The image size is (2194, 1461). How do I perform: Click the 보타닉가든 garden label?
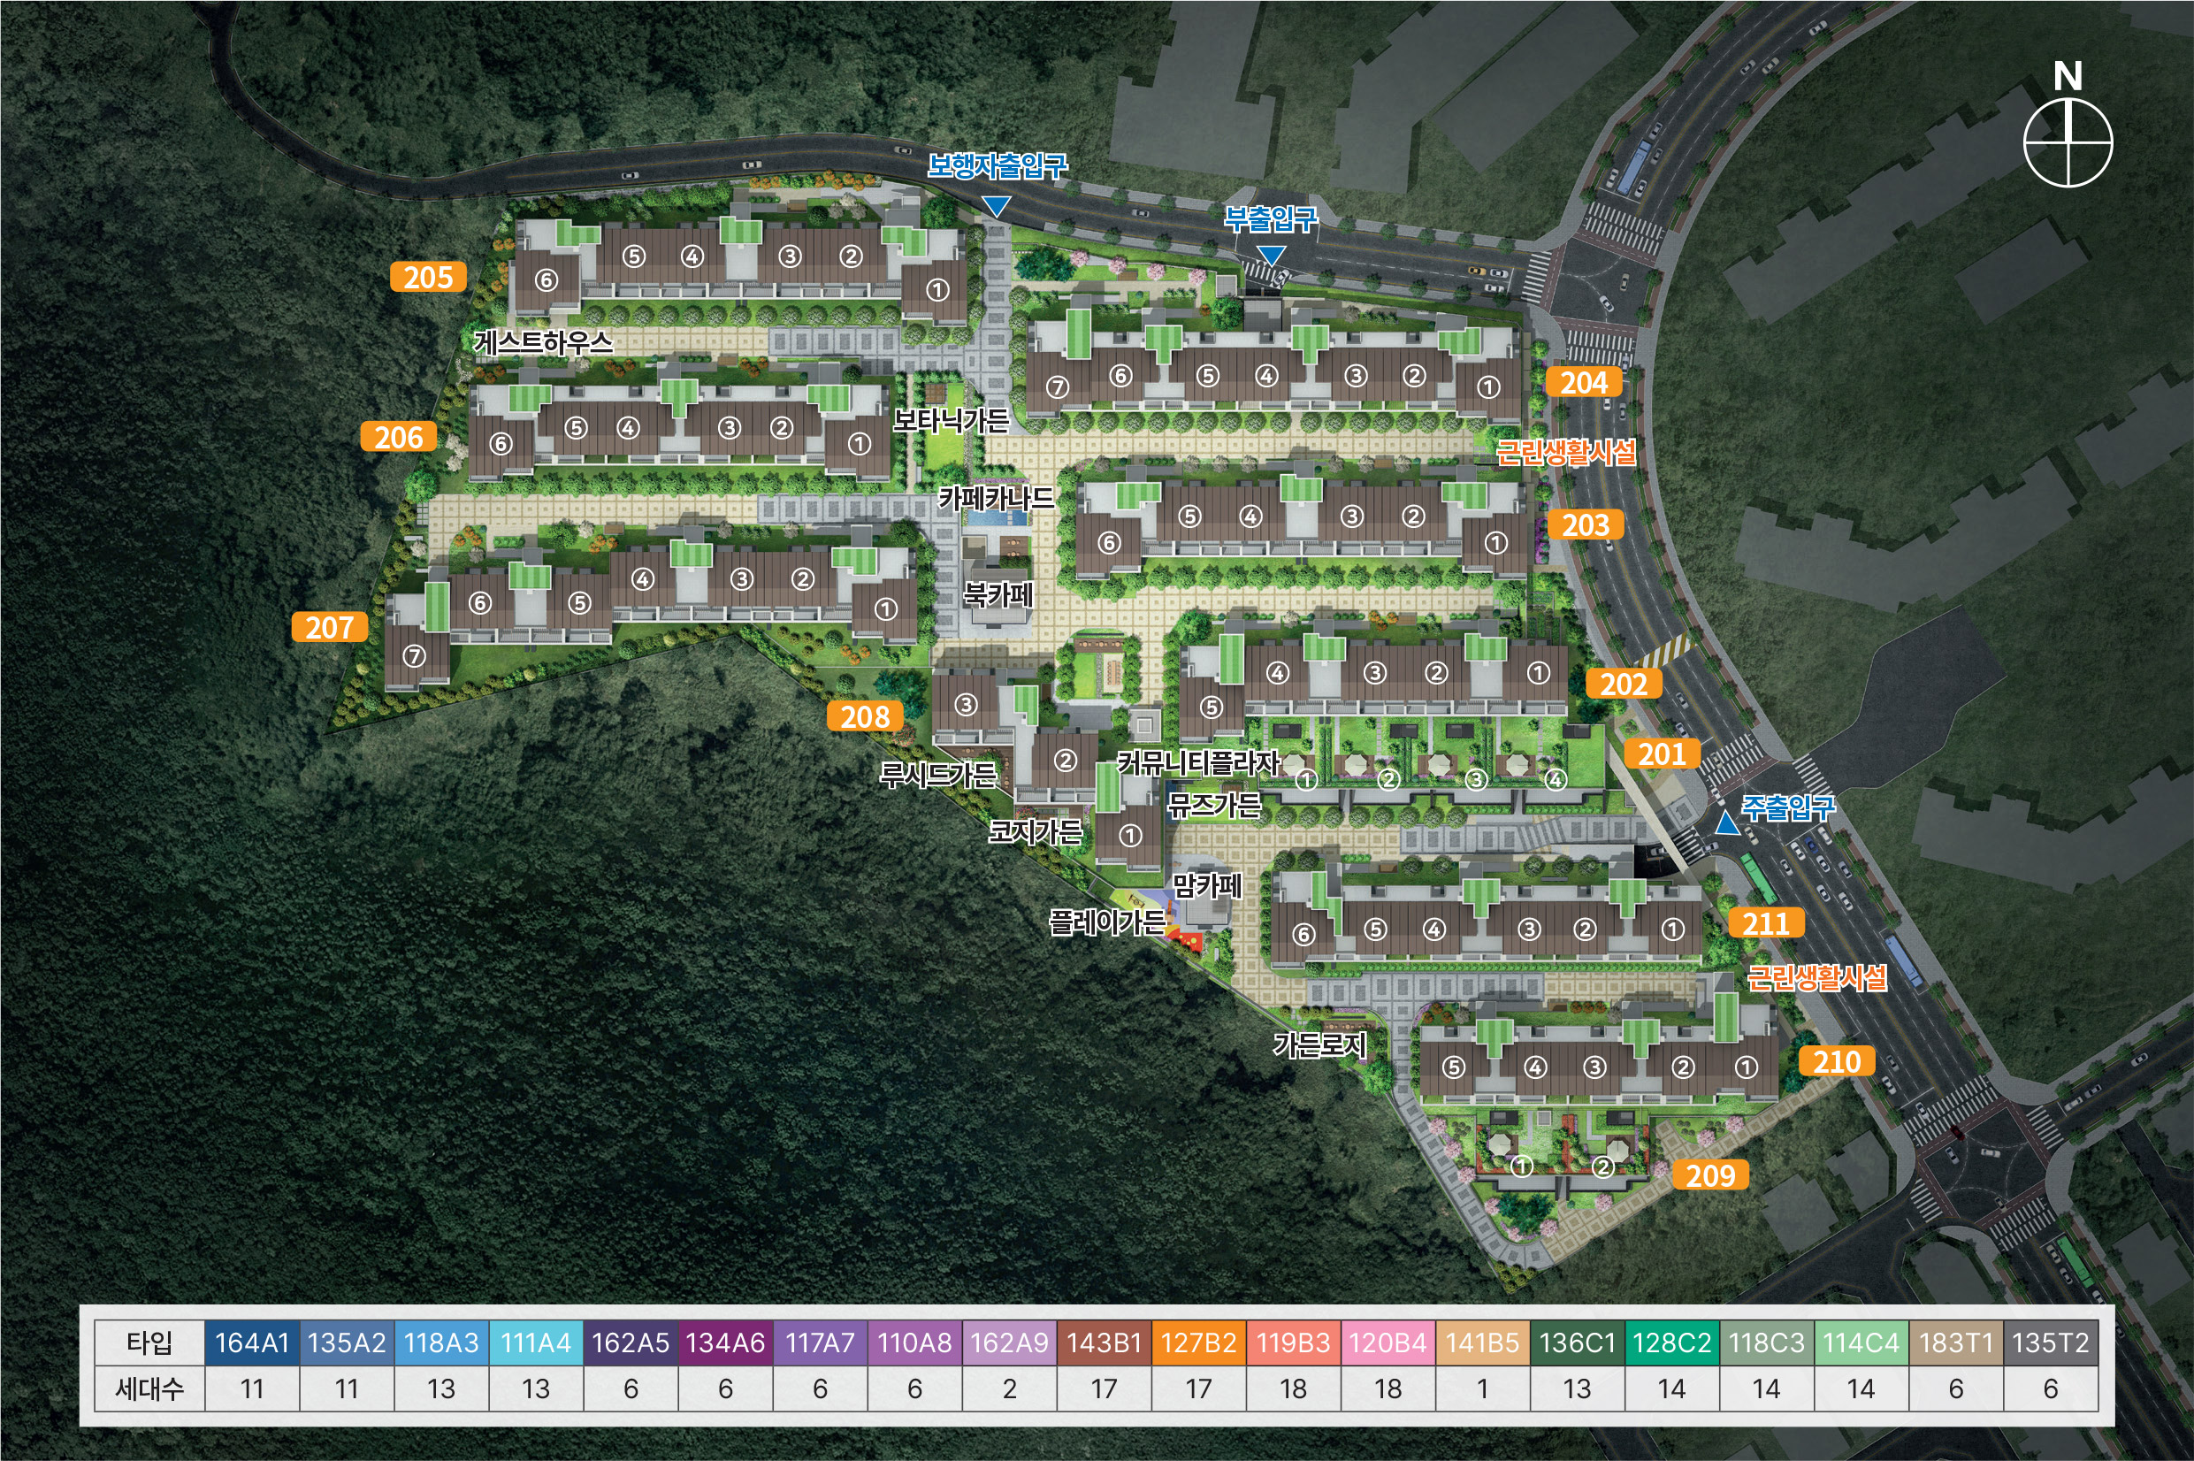click(x=952, y=421)
